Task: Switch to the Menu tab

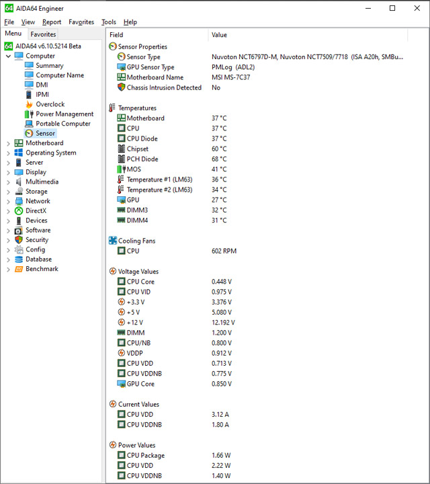Action: pyautogui.click(x=13, y=34)
